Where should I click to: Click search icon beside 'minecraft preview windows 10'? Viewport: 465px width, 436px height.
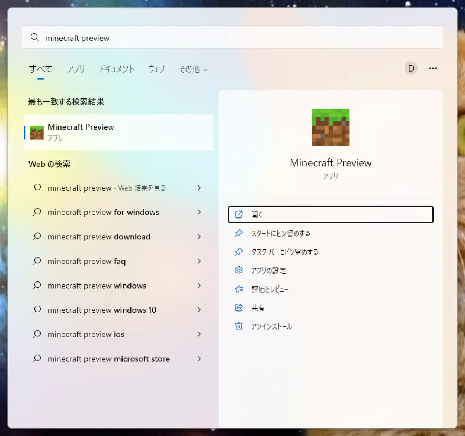37,310
